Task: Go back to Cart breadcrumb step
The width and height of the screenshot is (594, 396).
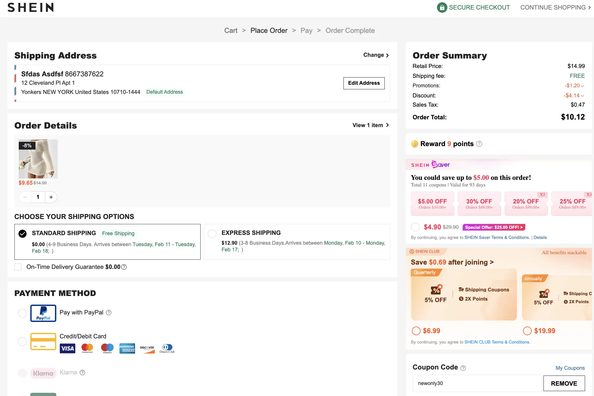Action: [x=231, y=31]
